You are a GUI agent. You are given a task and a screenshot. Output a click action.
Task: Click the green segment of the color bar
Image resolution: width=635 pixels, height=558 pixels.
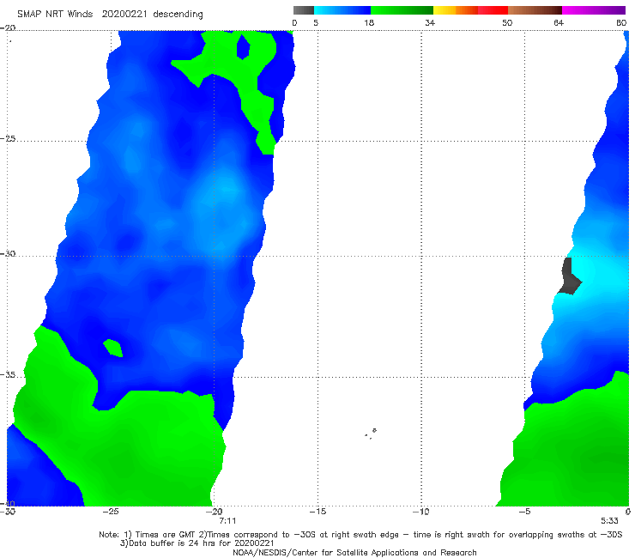tap(402, 10)
